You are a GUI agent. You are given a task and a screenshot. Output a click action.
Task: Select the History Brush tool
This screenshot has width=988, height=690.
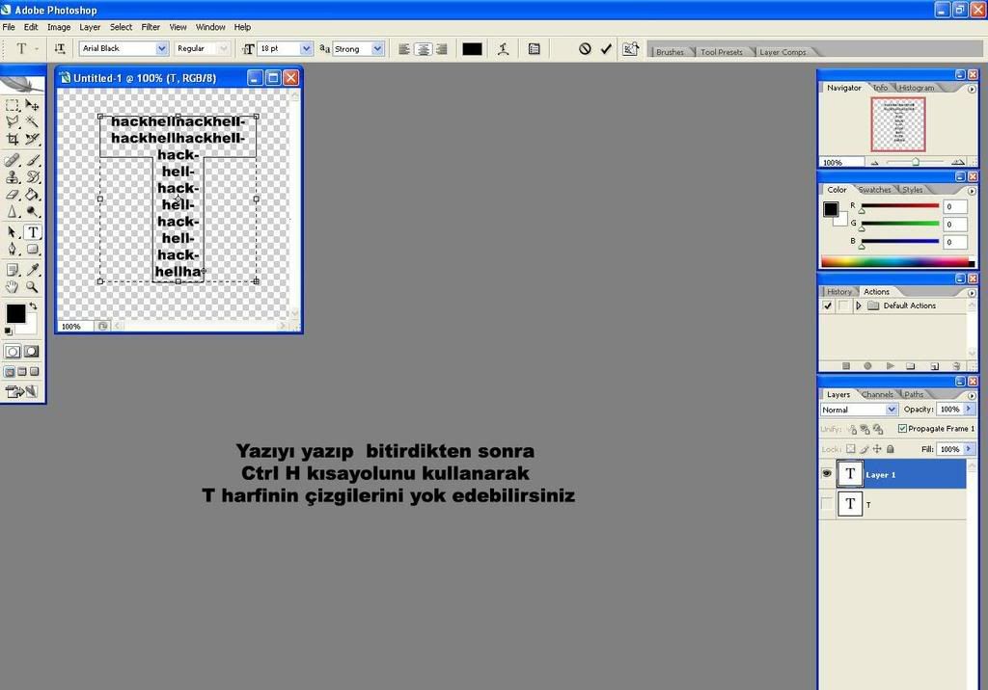32,177
